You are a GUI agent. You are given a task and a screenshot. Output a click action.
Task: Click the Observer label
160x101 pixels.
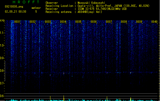[x=52, y=3]
